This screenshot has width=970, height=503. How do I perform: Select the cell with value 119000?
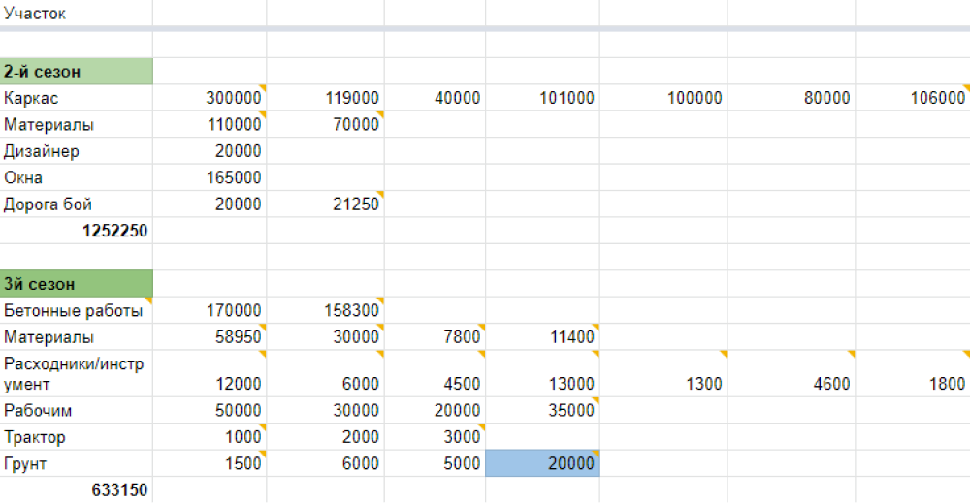click(x=326, y=98)
